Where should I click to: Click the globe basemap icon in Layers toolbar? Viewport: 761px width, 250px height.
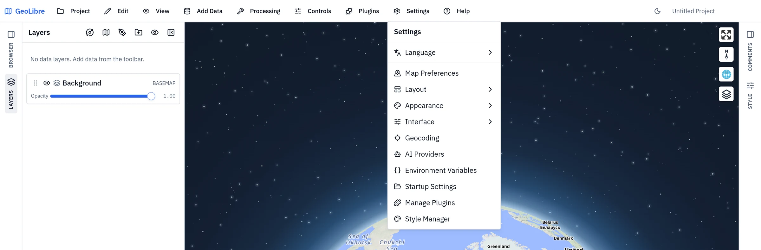[x=90, y=33]
